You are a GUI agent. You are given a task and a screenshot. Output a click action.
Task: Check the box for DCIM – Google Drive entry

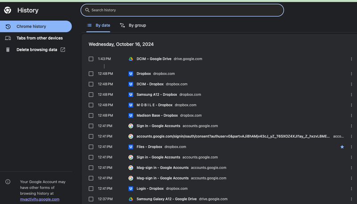click(91, 59)
